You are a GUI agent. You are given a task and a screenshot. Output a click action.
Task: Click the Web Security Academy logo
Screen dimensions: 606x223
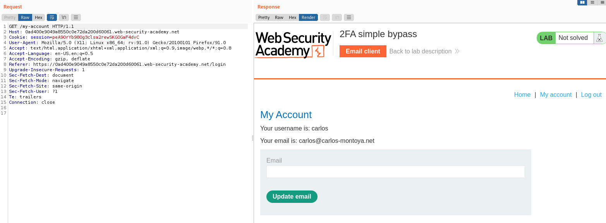(293, 45)
